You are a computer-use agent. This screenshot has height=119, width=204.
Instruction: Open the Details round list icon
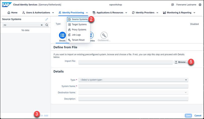pyautogui.click(x=62, y=35)
